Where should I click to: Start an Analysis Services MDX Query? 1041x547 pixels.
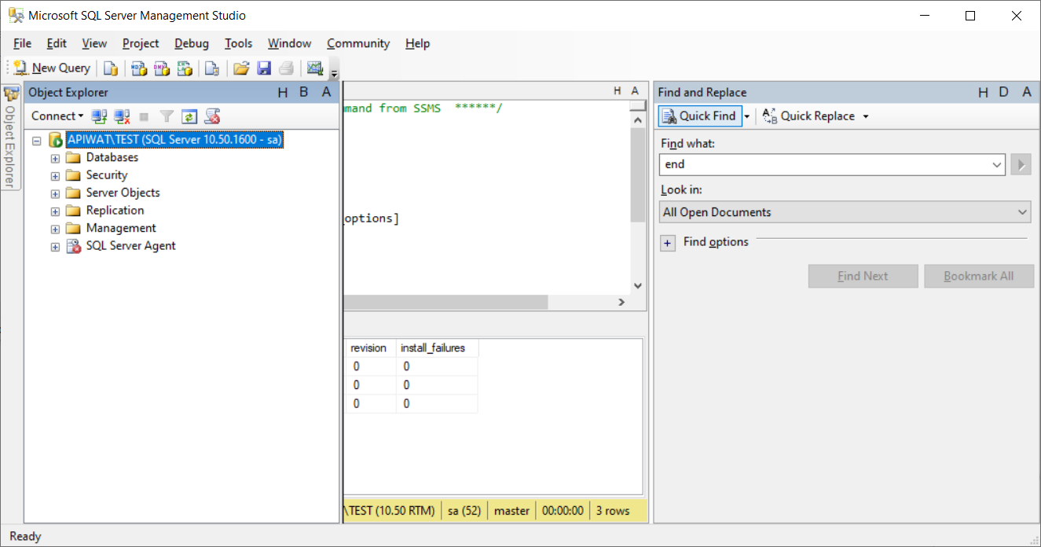tap(139, 68)
